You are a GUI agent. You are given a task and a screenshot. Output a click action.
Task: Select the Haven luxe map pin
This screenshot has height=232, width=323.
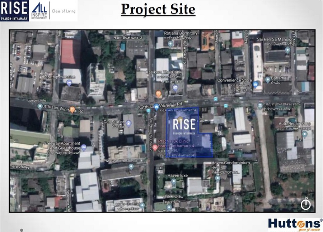click(x=174, y=182)
